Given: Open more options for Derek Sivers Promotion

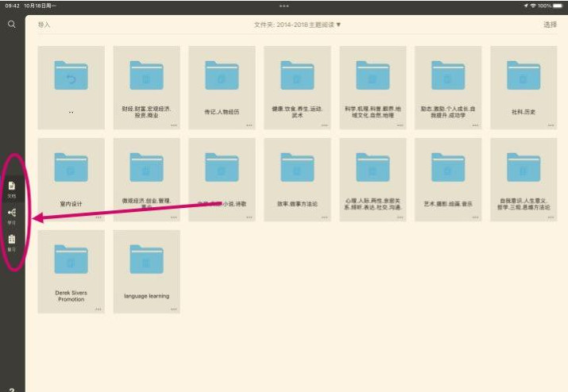Looking at the screenshot, I should 99,309.
